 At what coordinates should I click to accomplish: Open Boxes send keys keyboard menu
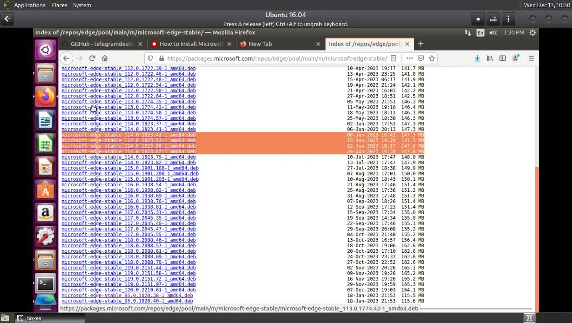493,19
